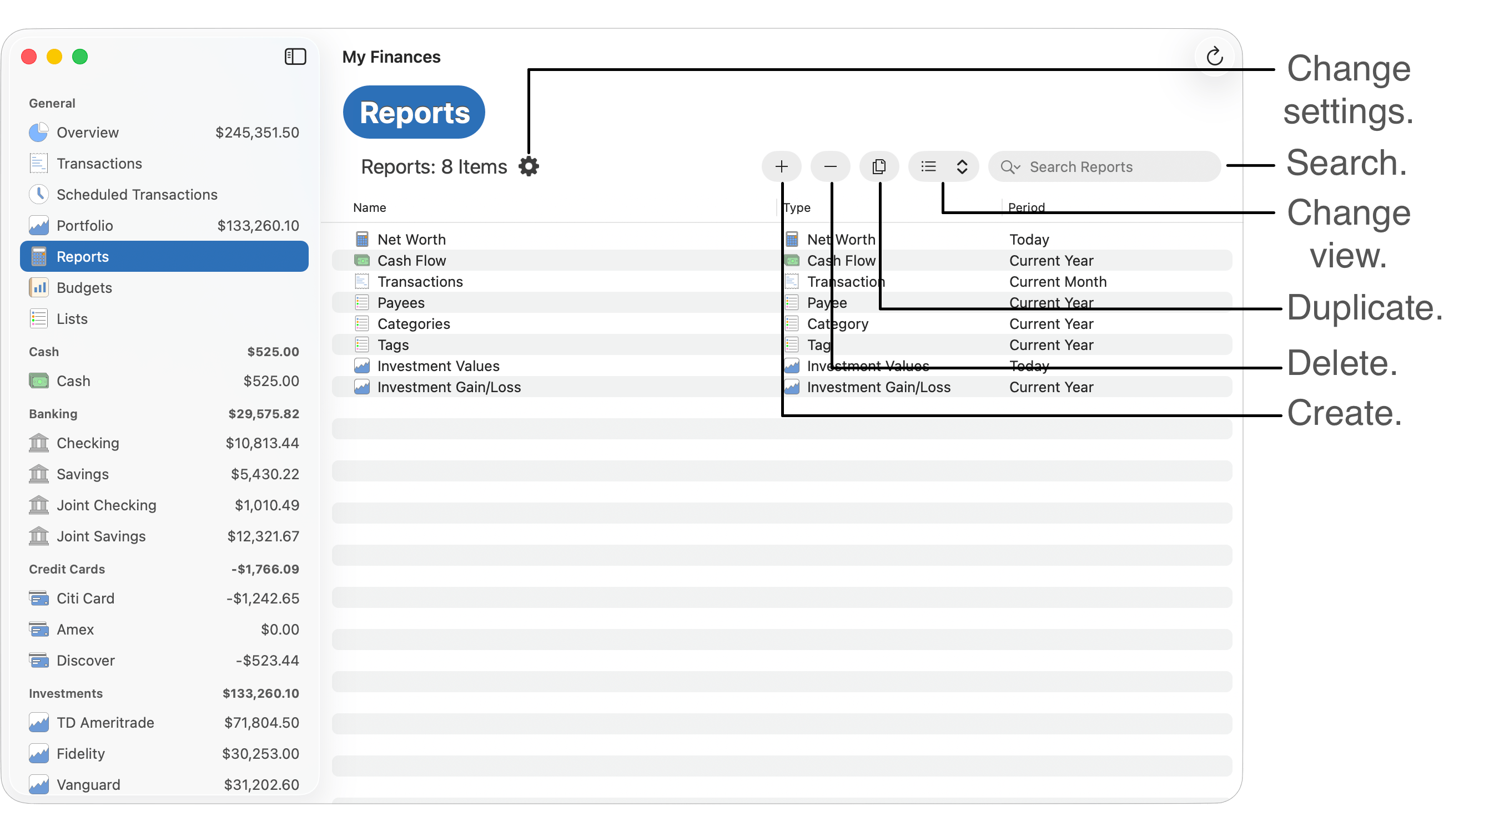Viewport: 1499px width, 832px height.
Task: Open the Citi Card account
Action: [x=85, y=598]
